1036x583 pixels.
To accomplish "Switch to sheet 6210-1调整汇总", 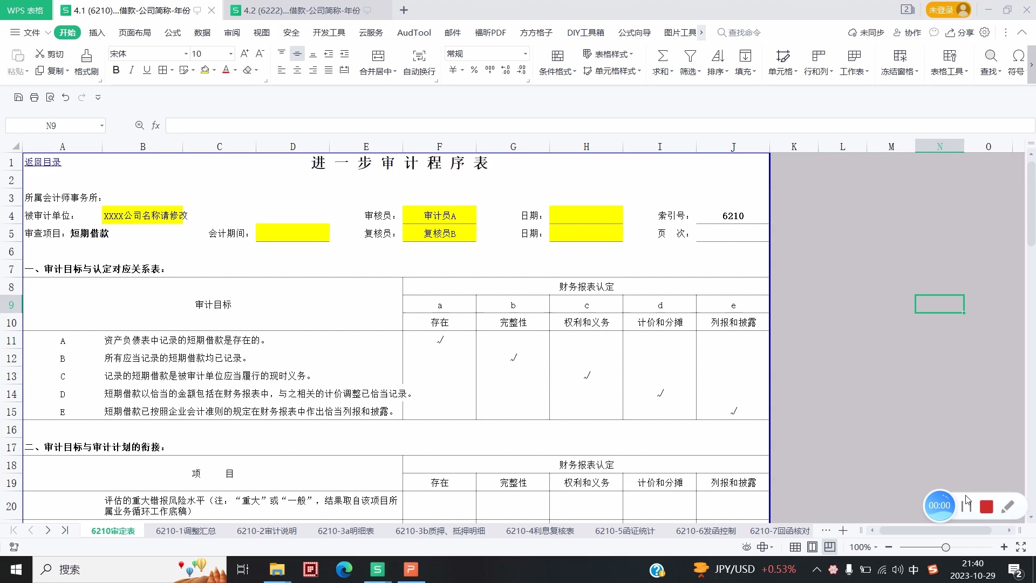I will [186, 531].
